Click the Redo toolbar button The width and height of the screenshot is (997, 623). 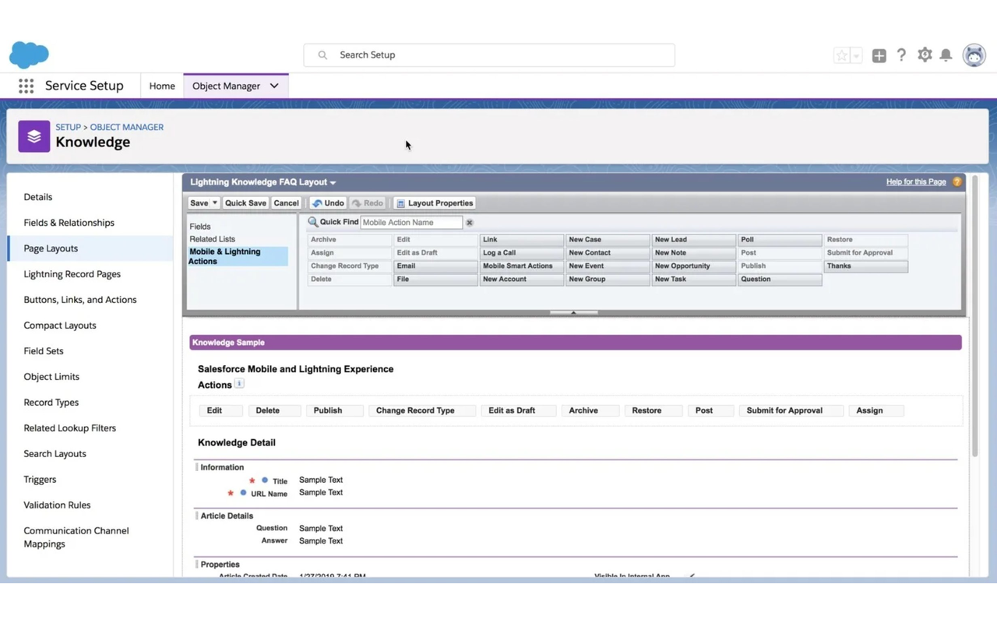click(368, 203)
